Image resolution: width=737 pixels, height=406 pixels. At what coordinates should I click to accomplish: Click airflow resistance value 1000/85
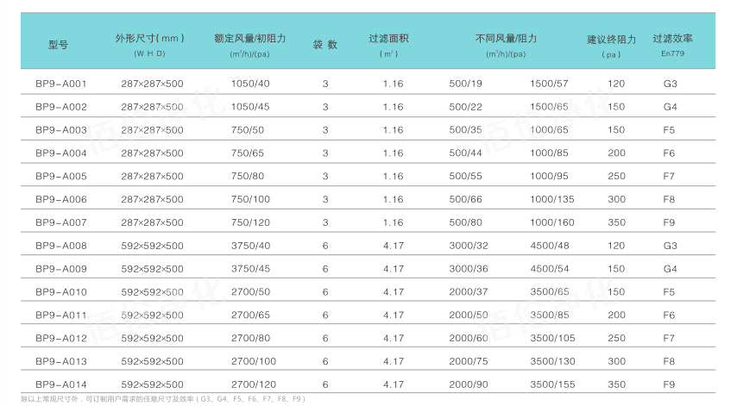point(549,153)
